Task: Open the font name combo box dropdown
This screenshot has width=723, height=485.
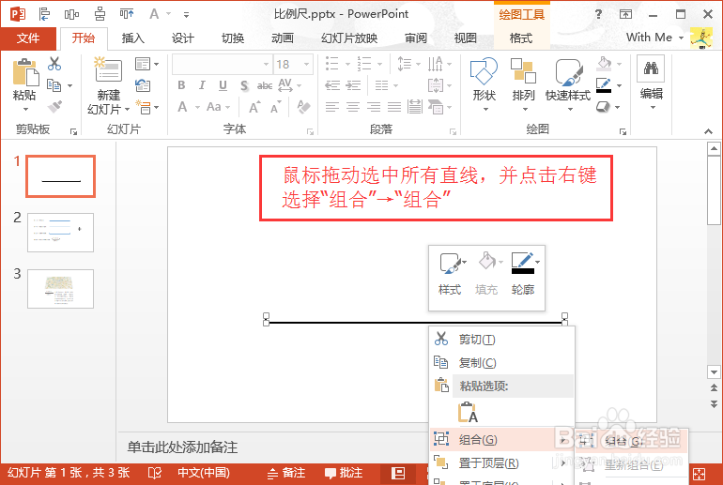Action: click(266, 65)
